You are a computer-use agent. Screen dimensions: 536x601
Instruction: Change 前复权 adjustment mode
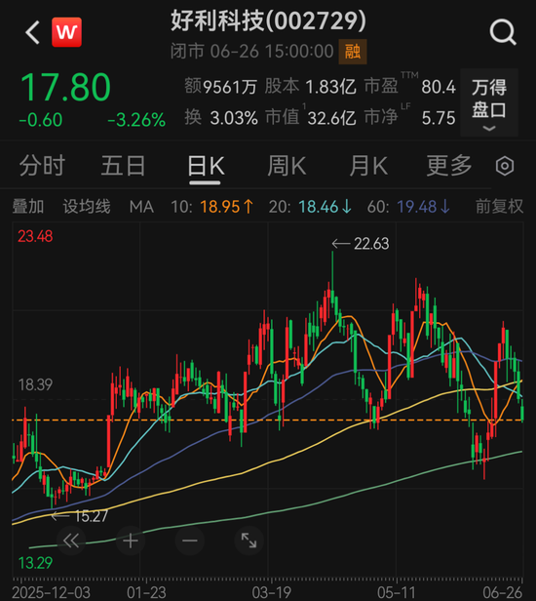coord(499,207)
